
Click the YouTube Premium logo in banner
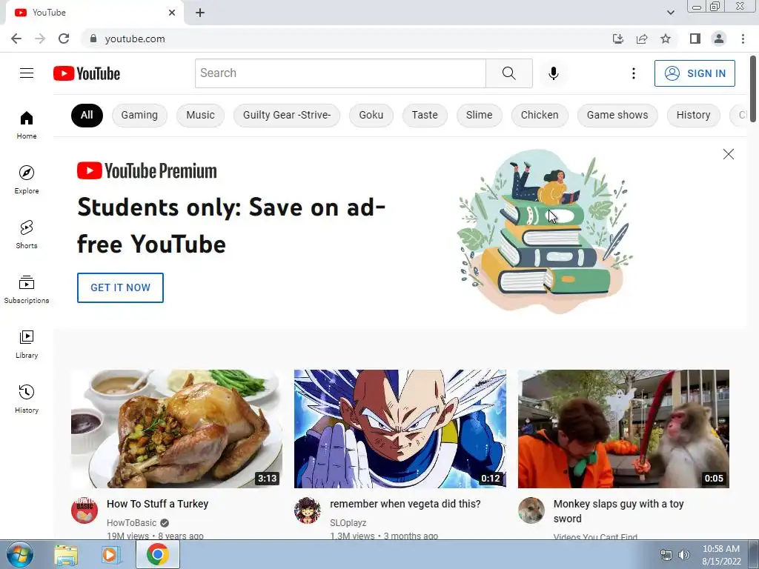[x=148, y=171]
